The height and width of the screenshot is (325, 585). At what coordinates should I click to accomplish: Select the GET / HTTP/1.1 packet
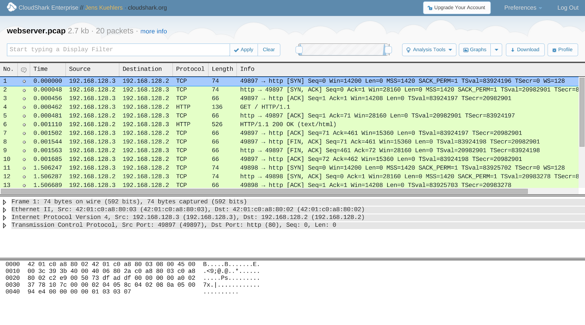point(290,107)
